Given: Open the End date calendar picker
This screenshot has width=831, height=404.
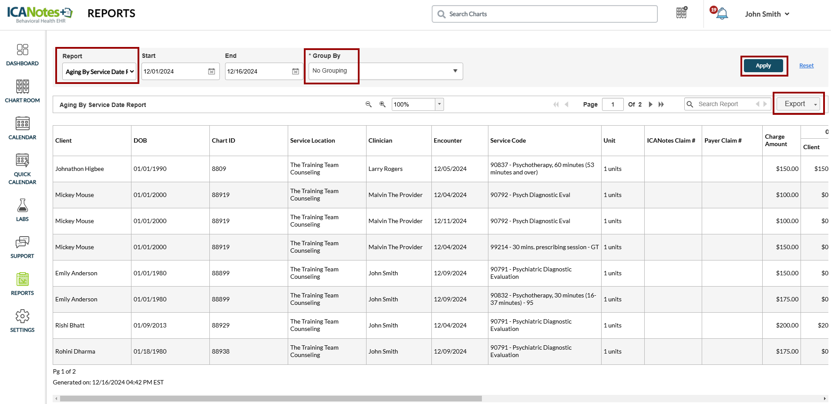Looking at the screenshot, I should (295, 71).
